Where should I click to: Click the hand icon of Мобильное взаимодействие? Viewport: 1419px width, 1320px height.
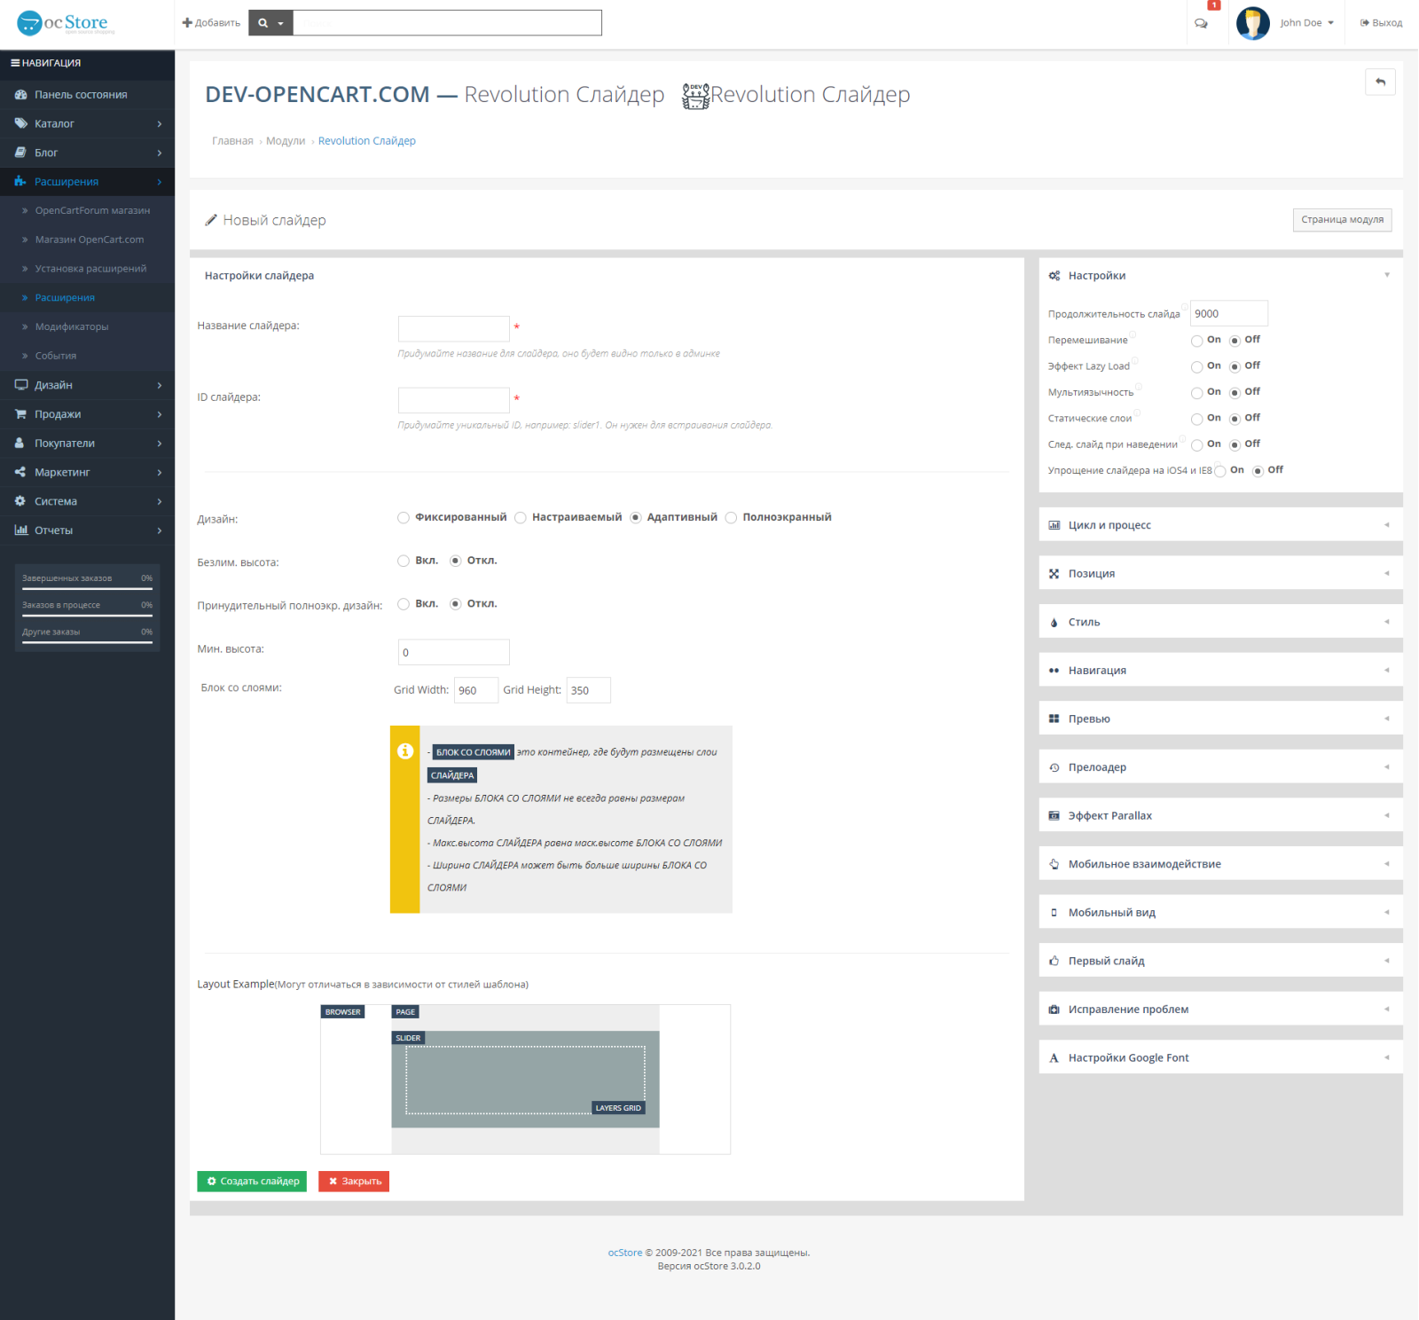pos(1054,864)
